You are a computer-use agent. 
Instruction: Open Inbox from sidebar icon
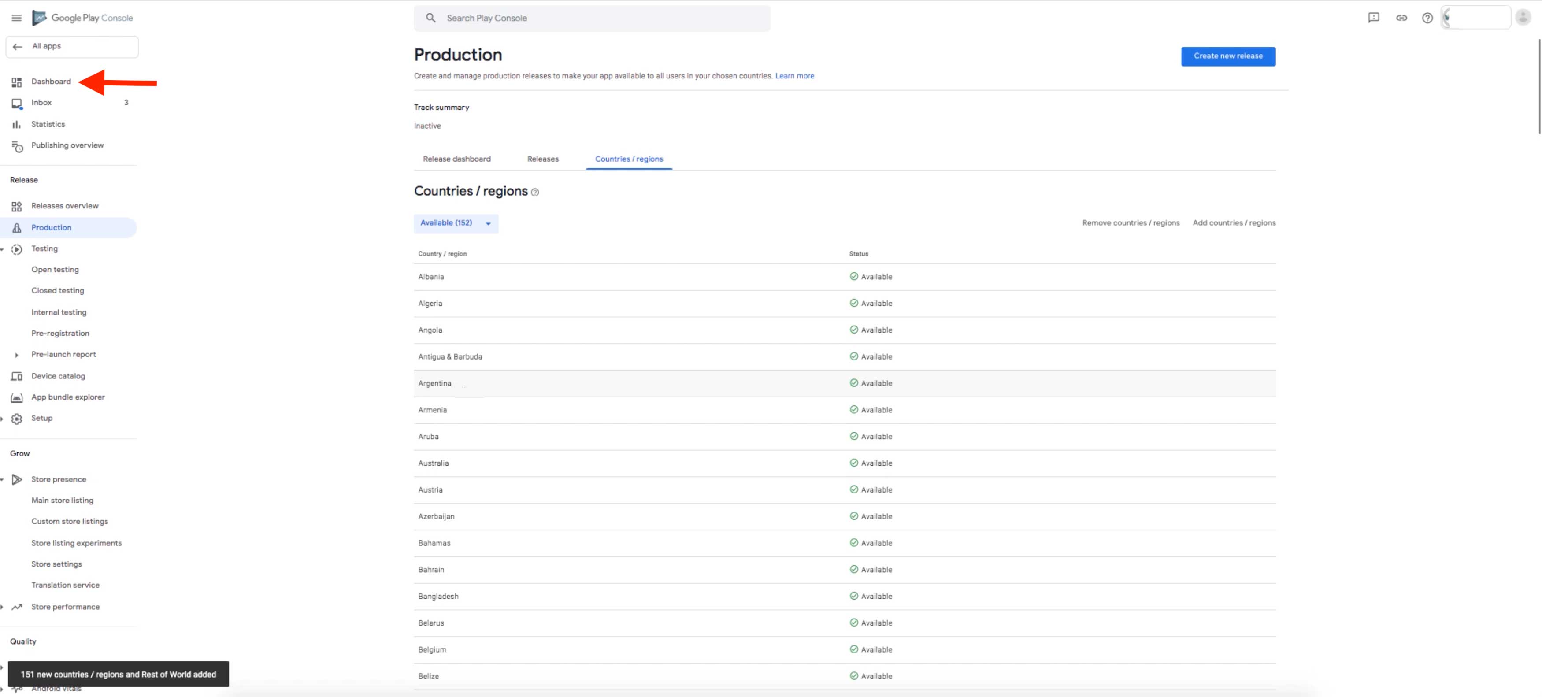pos(17,103)
